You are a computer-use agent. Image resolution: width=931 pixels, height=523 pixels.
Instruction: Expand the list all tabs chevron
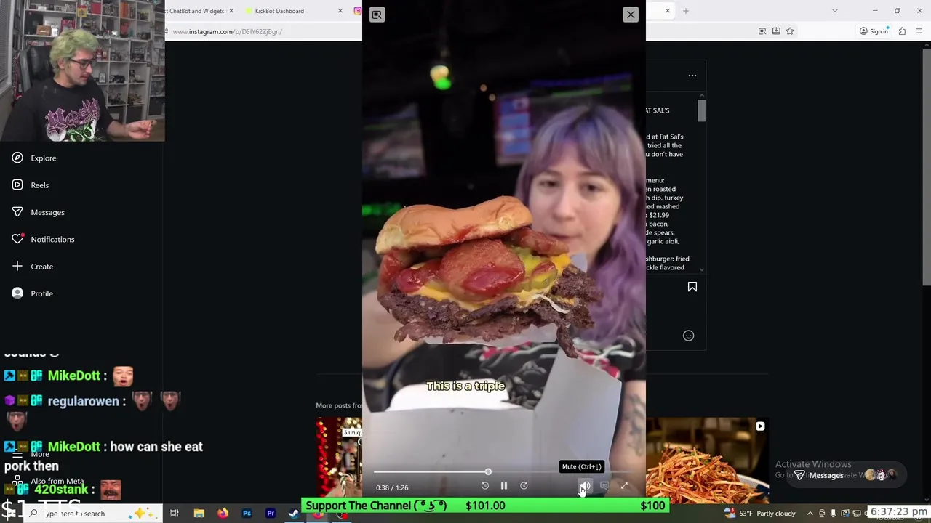coord(835,11)
